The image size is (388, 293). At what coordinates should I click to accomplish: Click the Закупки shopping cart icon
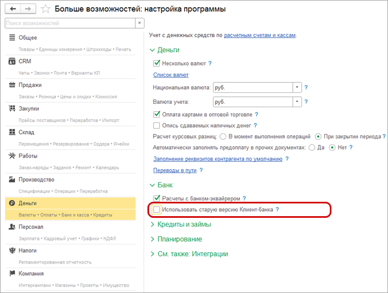(x=12, y=108)
